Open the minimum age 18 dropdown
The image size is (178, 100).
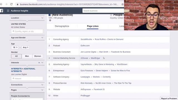tap(15, 47)
